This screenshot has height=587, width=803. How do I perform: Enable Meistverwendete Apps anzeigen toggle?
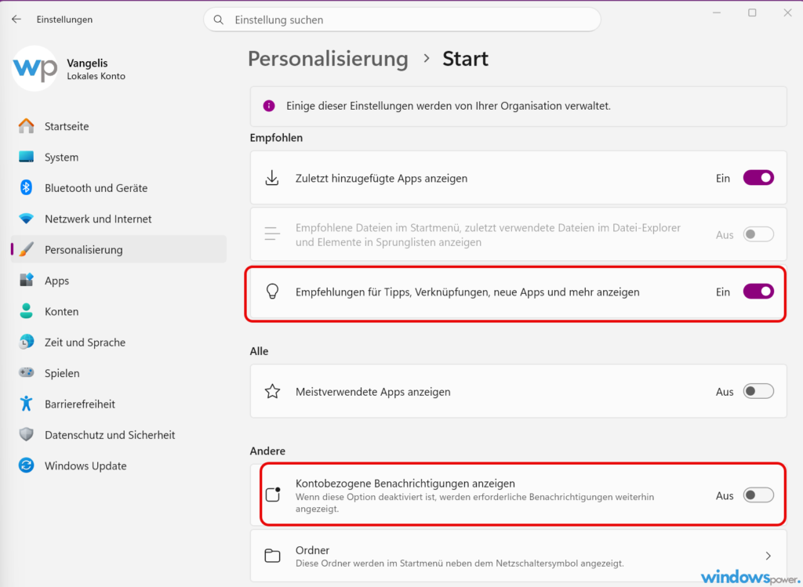coord(758,392)
